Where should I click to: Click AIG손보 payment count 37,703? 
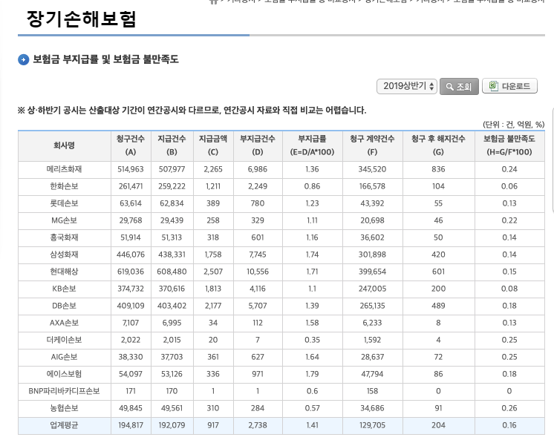coord(172,357)
